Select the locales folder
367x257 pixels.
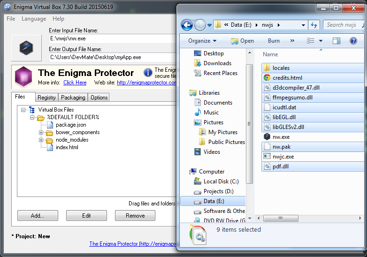[313, 68]
